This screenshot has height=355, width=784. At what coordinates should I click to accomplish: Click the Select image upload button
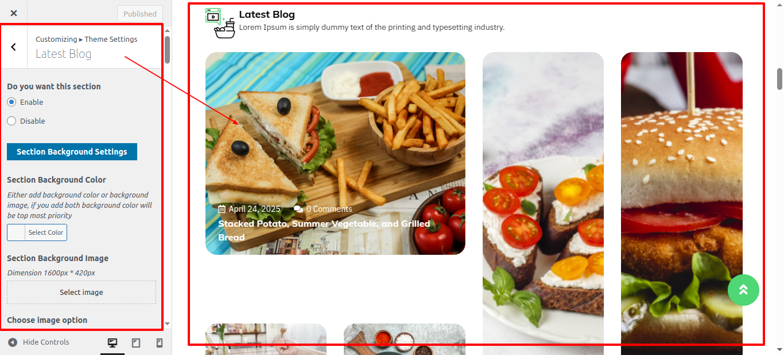tap(81, 292)
